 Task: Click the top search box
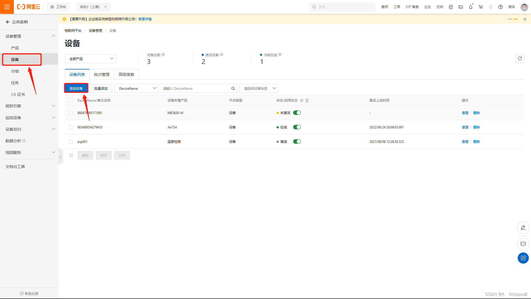(342, 7)
